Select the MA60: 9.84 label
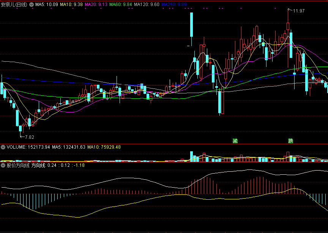This screenshot has height=233, width=328. click(121, 5)
